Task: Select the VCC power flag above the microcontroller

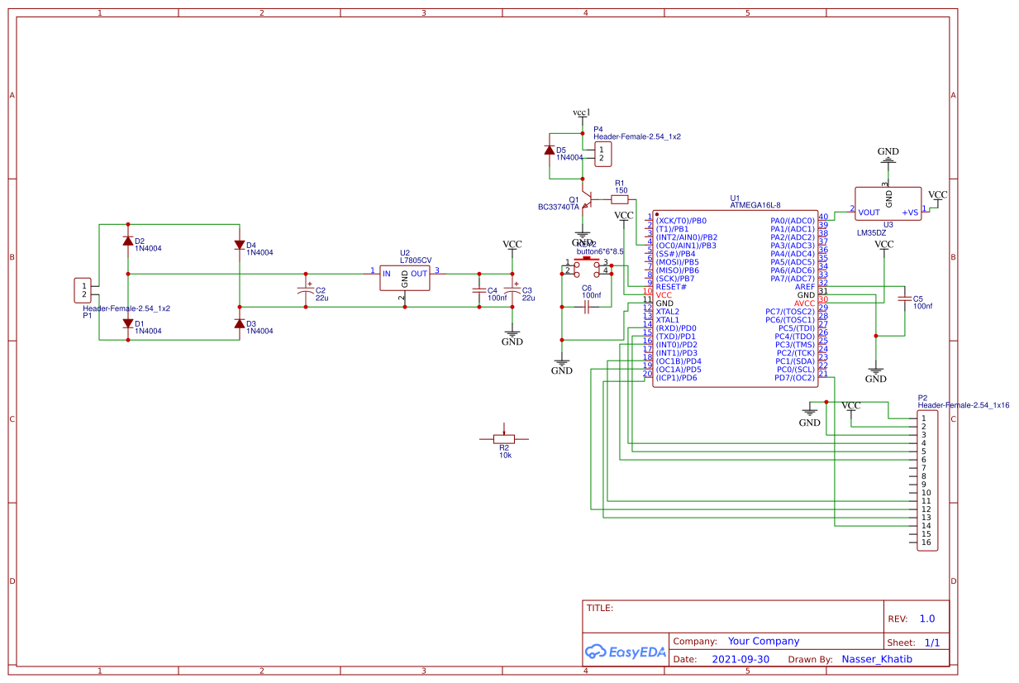Action: point(625,219)
